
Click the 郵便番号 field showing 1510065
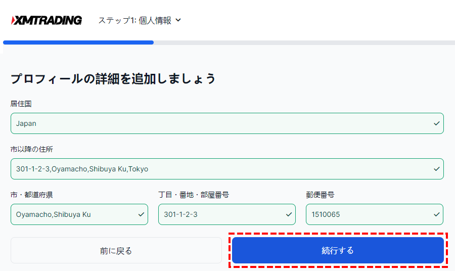(374, 214)
